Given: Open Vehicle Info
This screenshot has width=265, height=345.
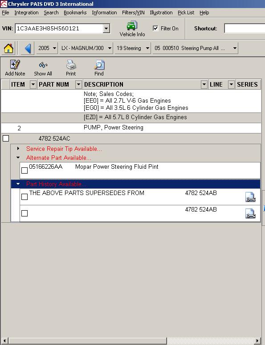Looking at the screenshot, I should point(132,29).
